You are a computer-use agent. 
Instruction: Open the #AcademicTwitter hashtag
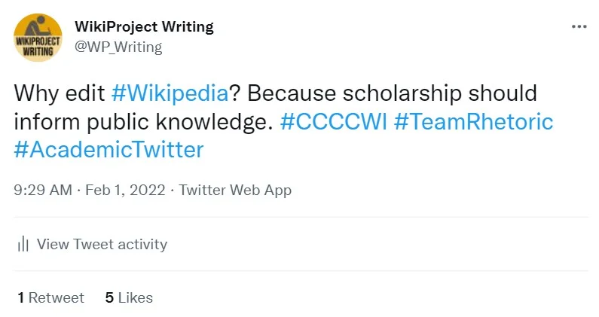(109, 149)
